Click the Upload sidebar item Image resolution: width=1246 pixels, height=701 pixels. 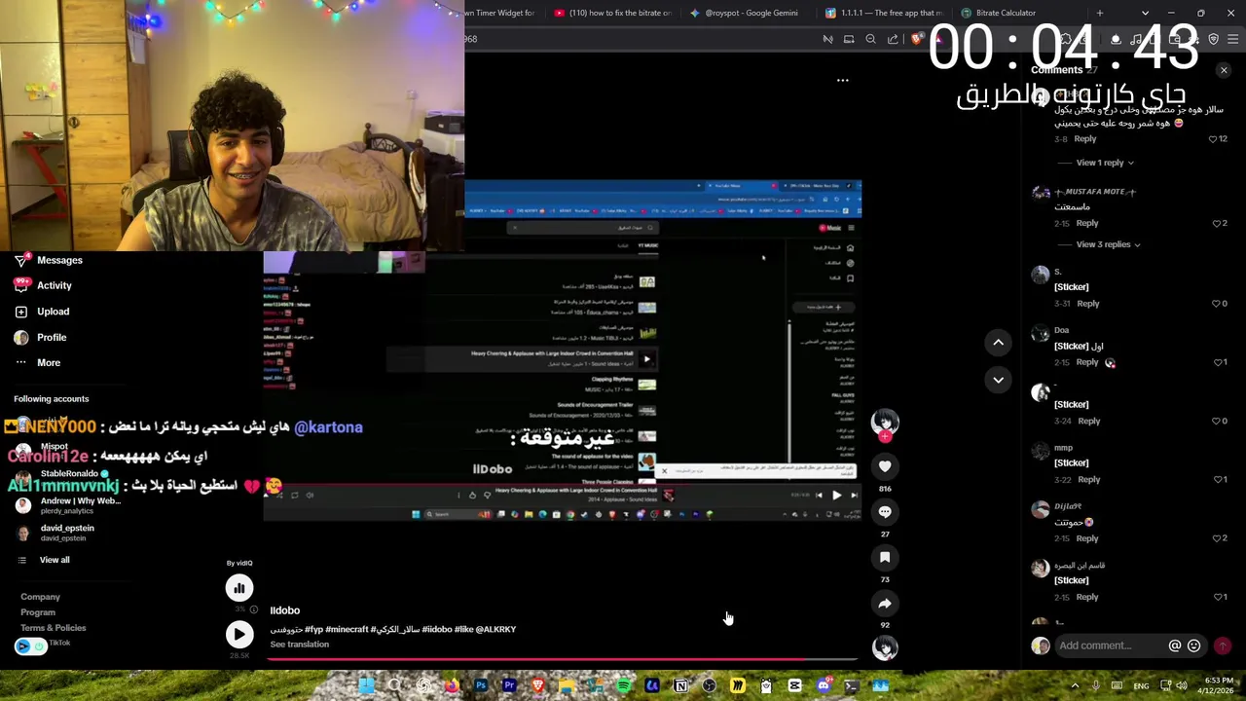(42, 312)
